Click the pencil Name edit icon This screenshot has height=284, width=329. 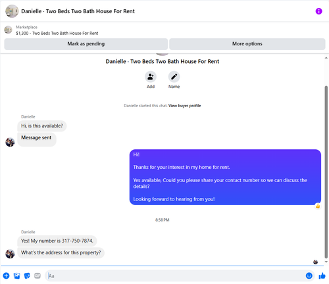point(174,77)
